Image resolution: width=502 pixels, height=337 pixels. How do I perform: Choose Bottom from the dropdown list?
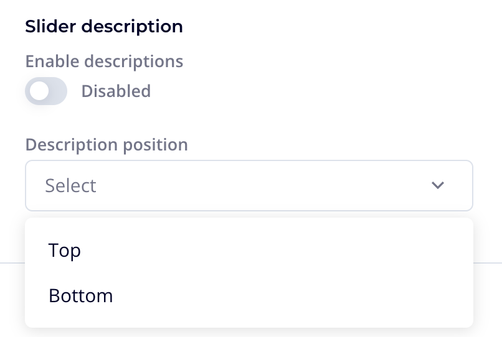coord(81,295)
